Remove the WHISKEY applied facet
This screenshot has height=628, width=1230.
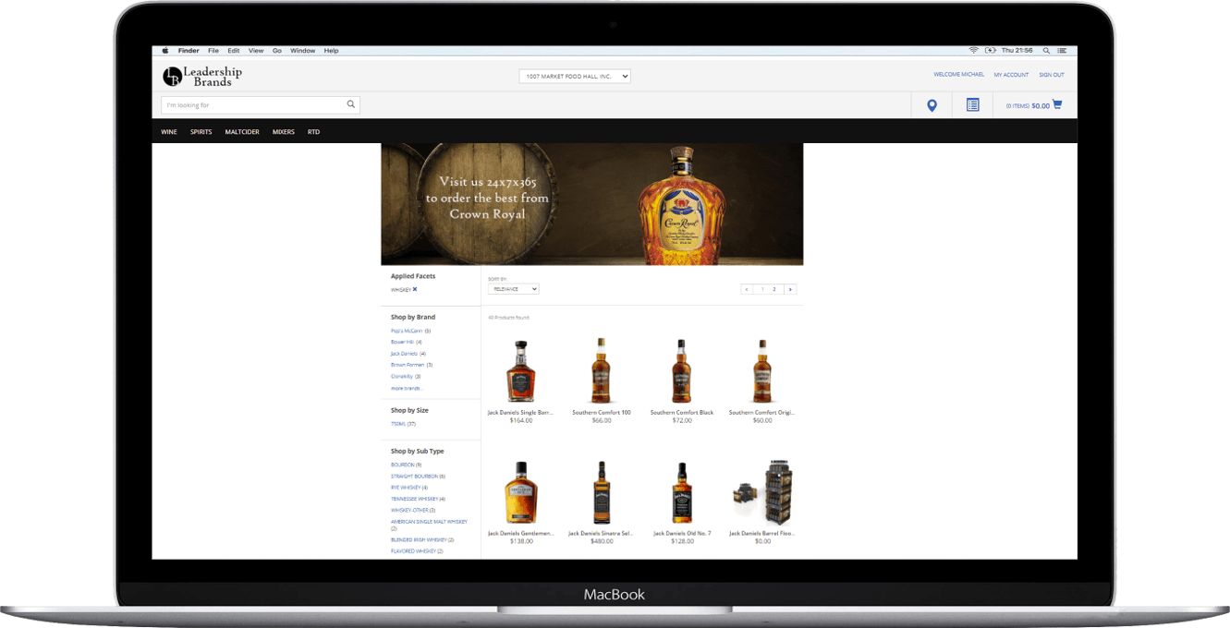tap(415, 289)
